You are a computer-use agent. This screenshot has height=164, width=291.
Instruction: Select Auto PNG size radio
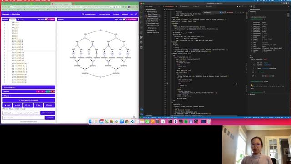[x=10, y=109]
